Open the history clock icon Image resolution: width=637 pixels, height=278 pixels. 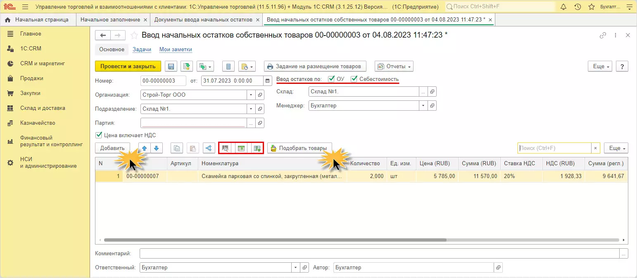click(578, 7)
